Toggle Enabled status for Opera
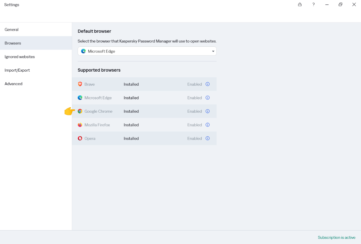The image size is (361, 244). click(x=194, y=138)
